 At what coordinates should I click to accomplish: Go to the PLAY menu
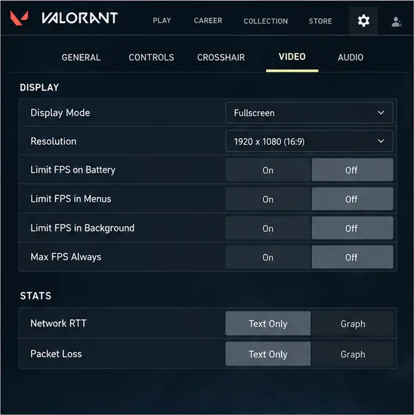click(x=162, y=20)
